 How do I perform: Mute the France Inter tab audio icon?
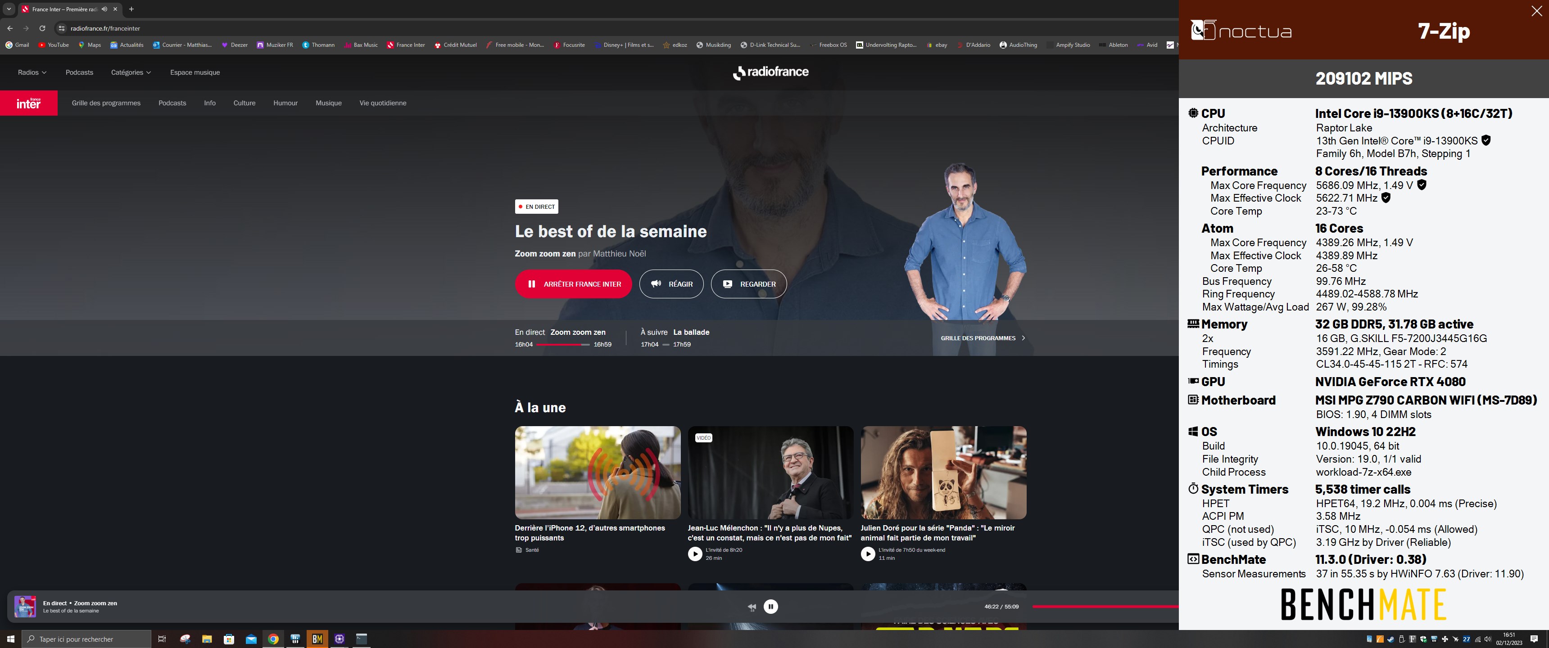click(104, 9)
